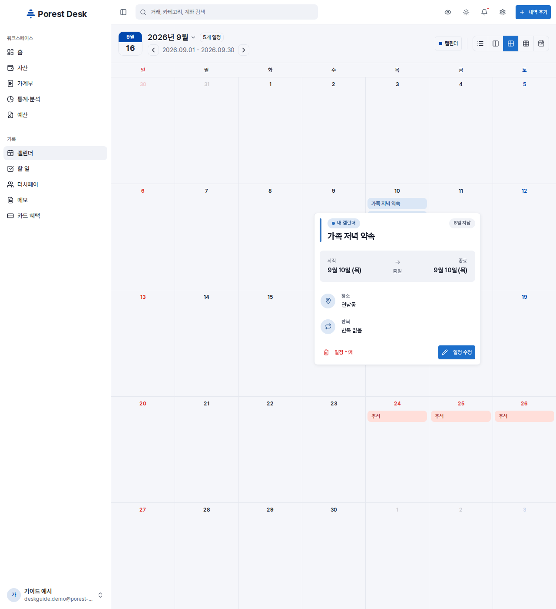Open 가계부 in the sidebar
This screenshot has height=609, width=556.
pos(55,84)
